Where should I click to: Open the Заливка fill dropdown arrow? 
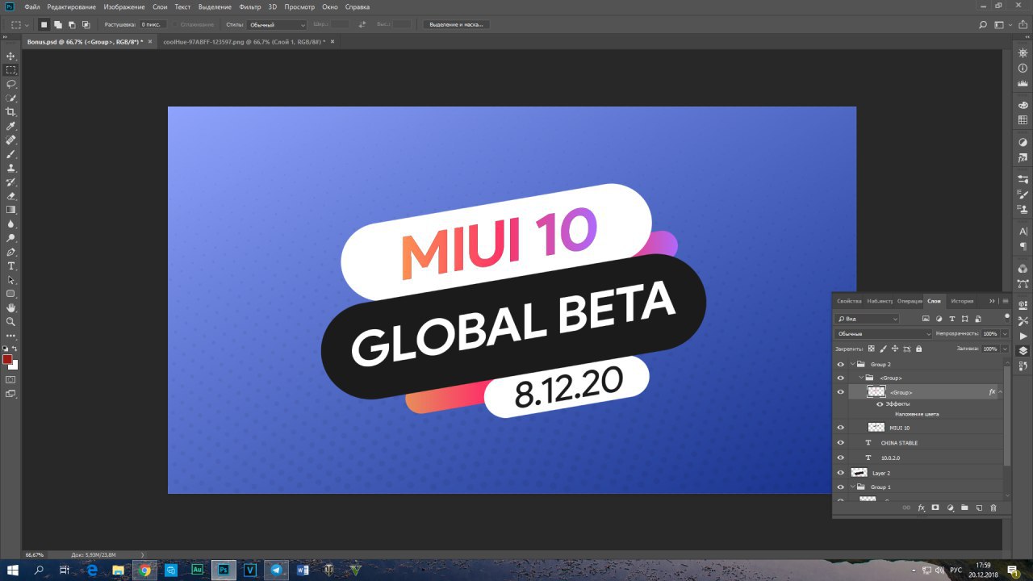click(1005, 349)
